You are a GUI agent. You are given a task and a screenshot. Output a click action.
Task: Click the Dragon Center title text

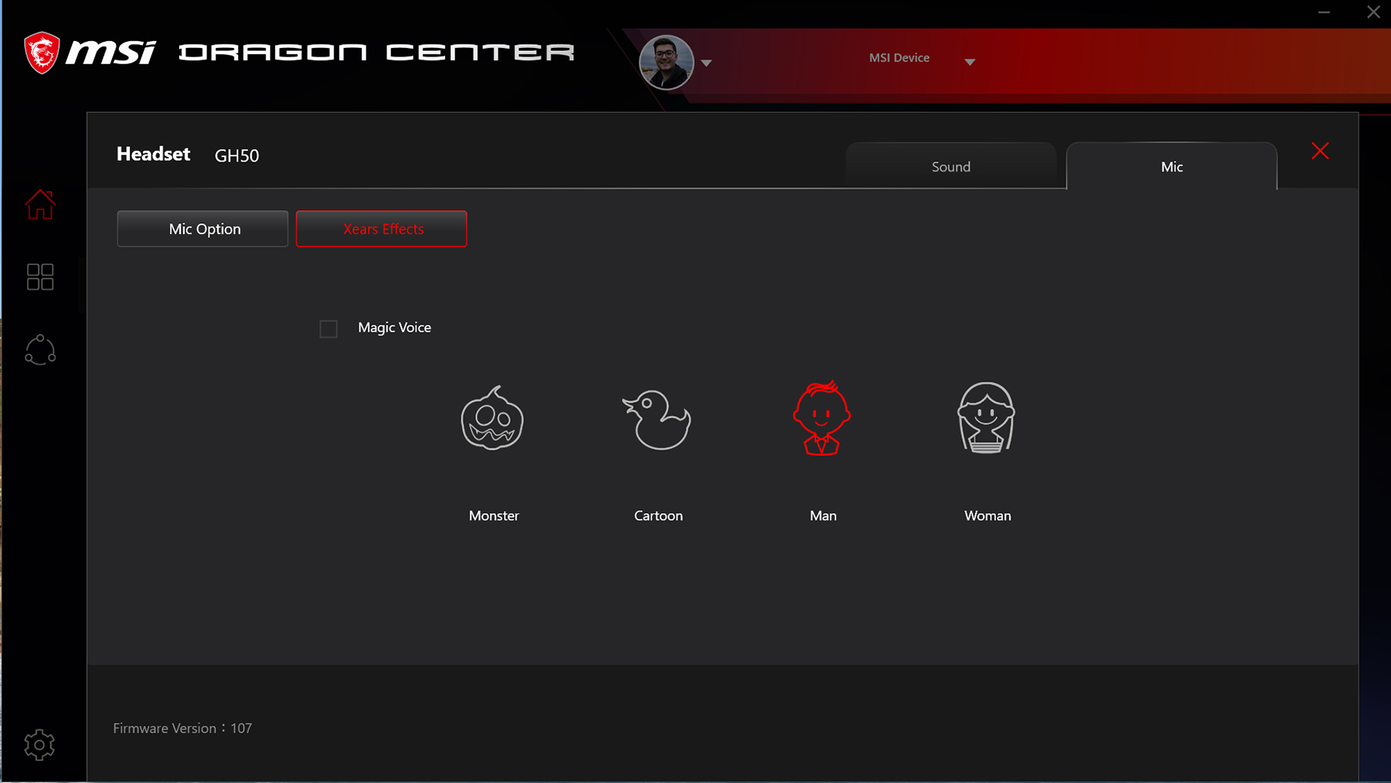377,53
